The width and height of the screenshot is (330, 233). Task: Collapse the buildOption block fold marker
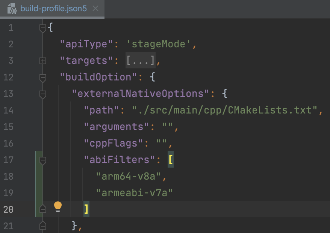point(43,77)
